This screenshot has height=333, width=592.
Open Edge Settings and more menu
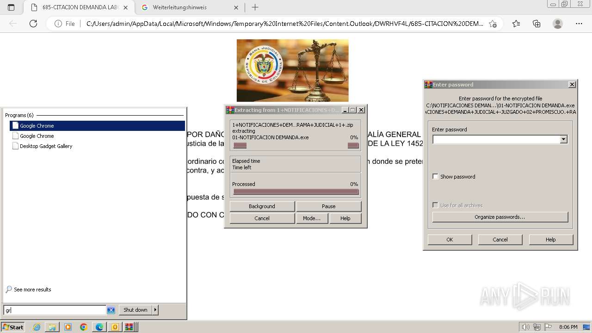[x=579, y=24]
